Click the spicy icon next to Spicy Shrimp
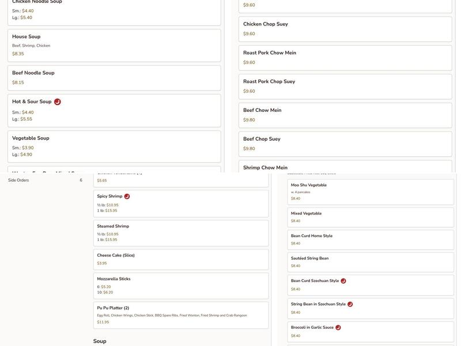 click(127, 196)
